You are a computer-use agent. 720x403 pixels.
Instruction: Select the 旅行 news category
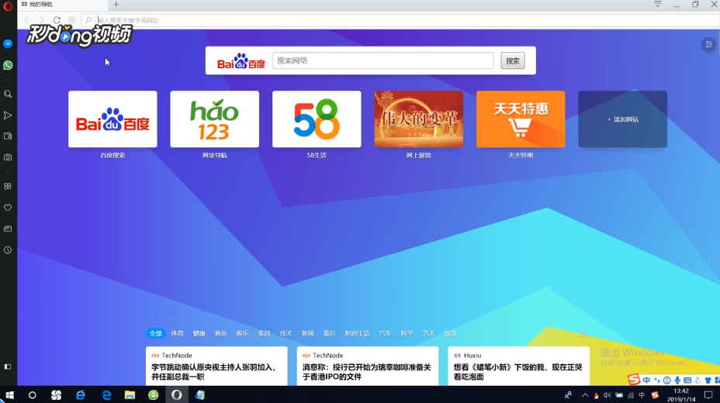(x=329, y=333)
